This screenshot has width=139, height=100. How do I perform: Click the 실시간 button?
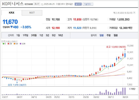point(78,4)
